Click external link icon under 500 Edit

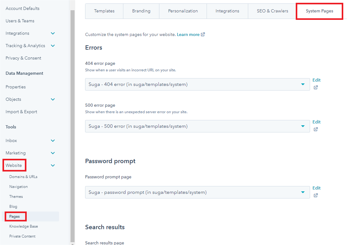pyautogui.click(x=316, y=129)
